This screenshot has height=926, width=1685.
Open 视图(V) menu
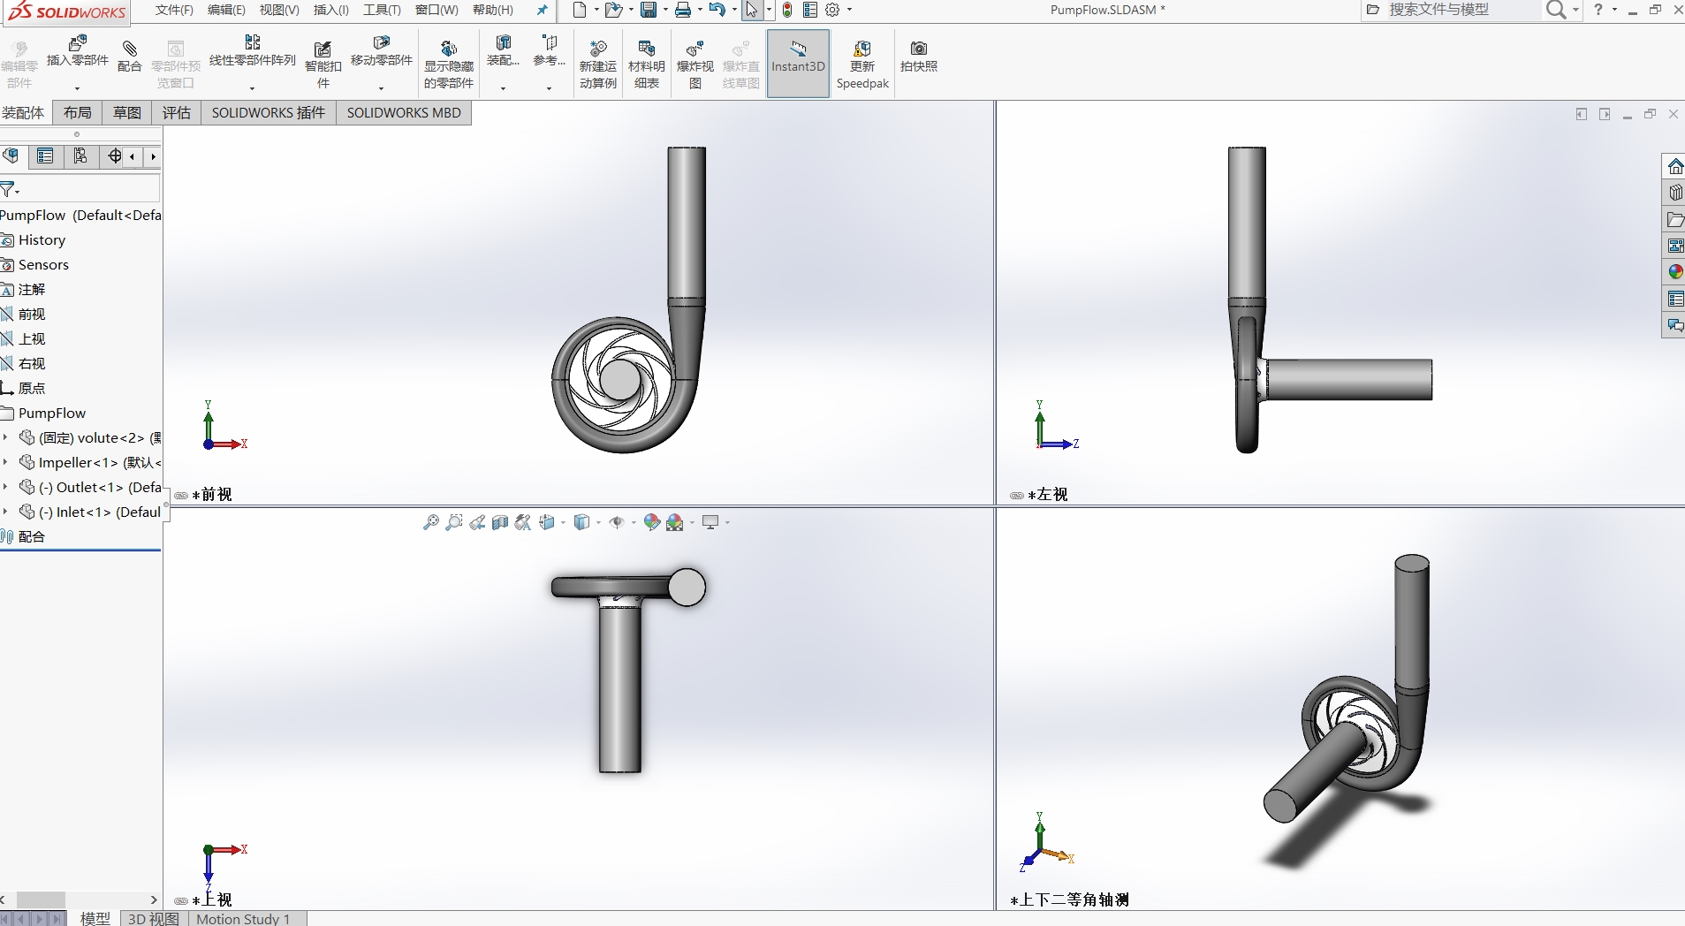click(x=279, y=10)
